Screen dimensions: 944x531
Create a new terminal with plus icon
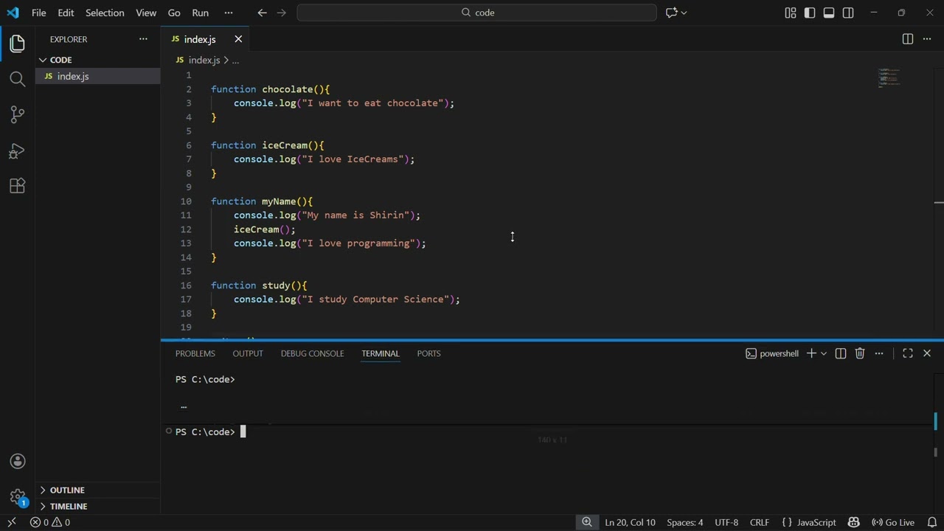pyautogui.click(x=811, y=353)
